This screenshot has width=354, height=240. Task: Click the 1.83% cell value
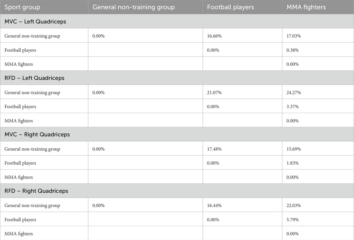[292, 163]
